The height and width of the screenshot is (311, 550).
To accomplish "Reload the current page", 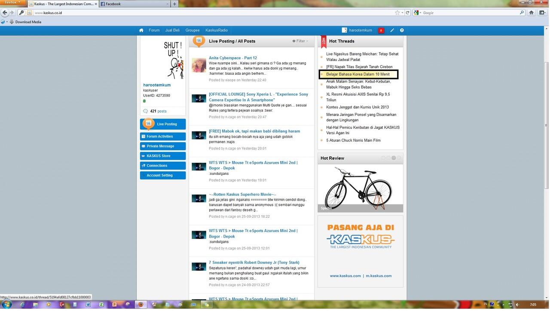I will click(407, 13).
